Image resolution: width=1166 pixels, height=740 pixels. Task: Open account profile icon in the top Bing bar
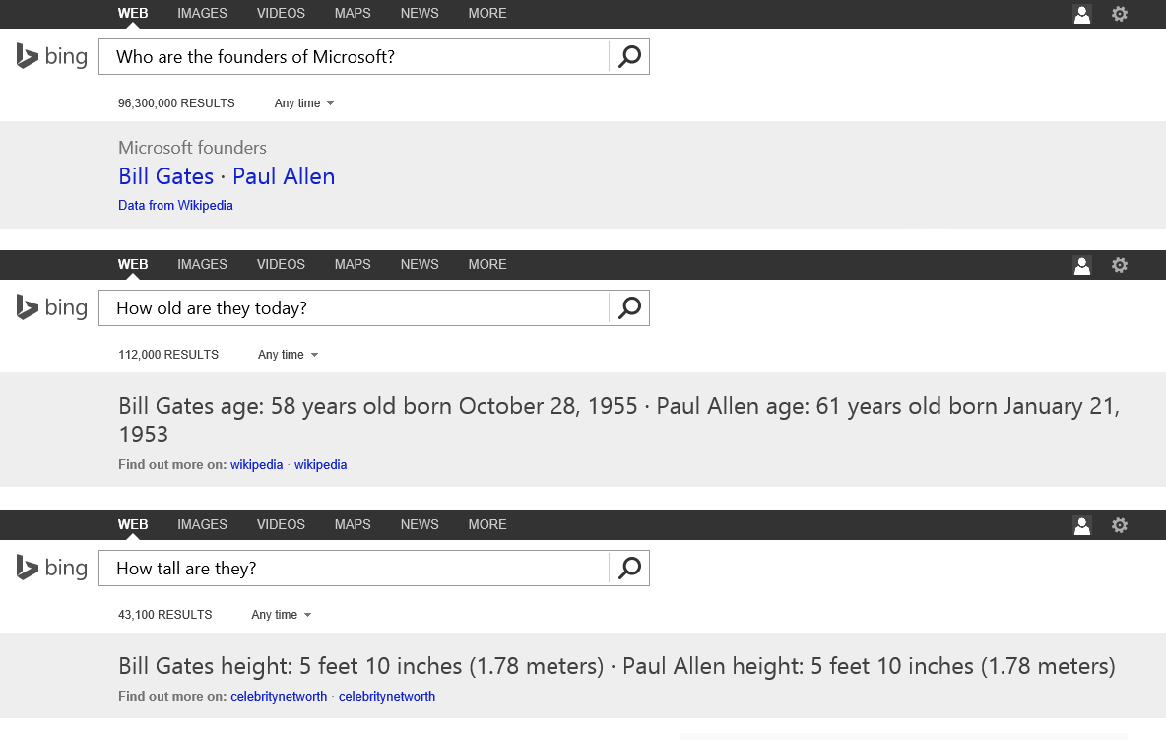point(1082,14)
